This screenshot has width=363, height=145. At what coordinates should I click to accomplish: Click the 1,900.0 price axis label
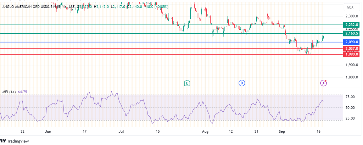tap(352, 65)
